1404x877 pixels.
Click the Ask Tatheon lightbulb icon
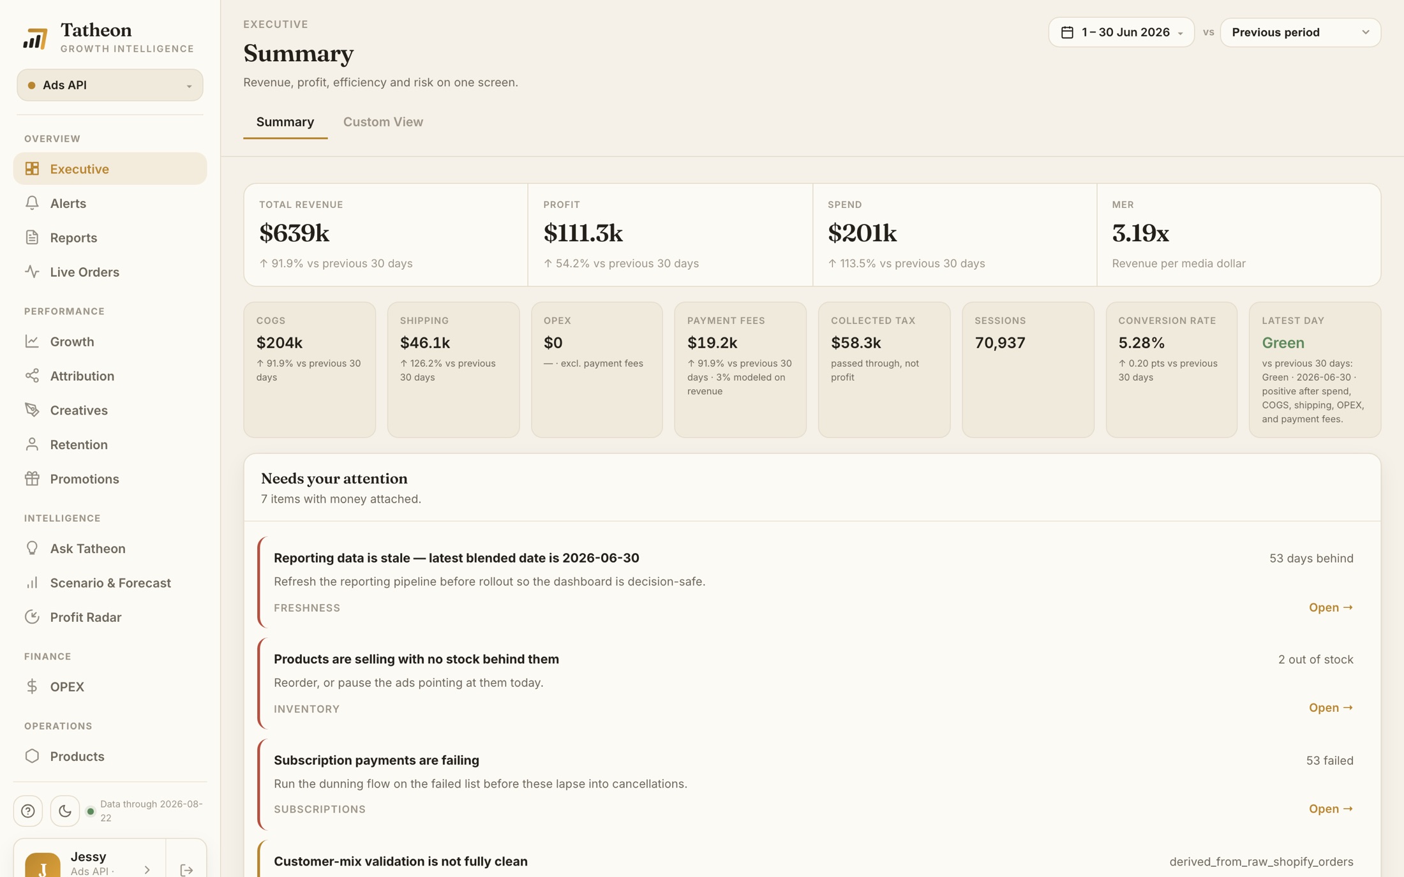[32, 549]
